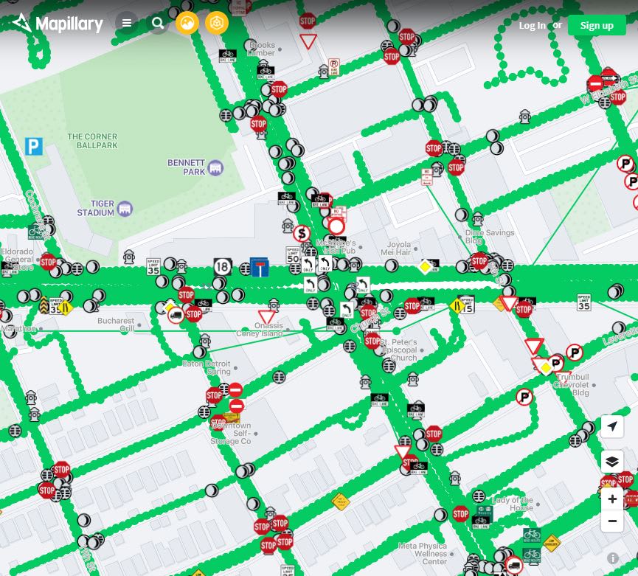
Task: Click the Log in link
Action: point(532,25)
